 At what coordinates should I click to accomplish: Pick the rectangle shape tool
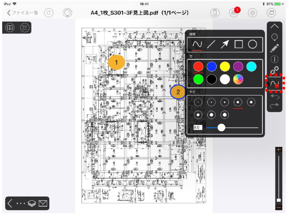pos(239,44)
